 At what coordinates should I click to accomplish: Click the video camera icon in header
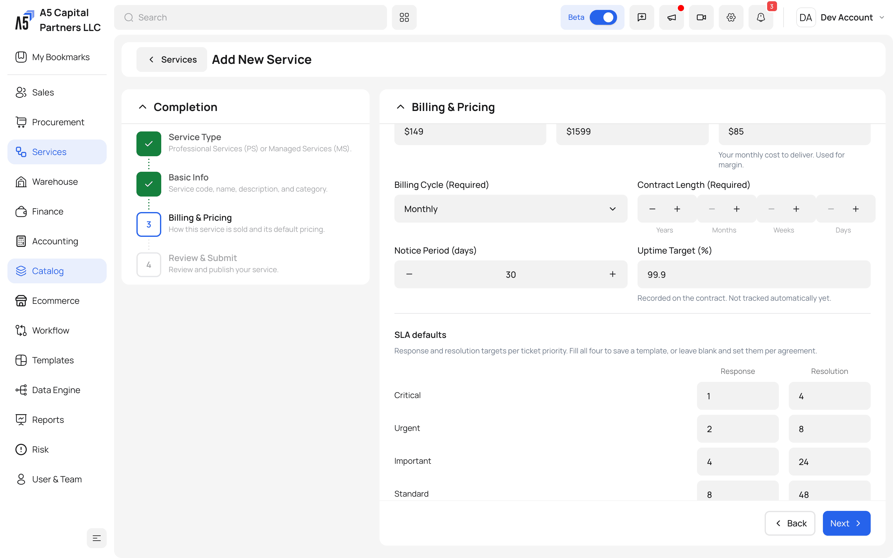coord(701,17)
